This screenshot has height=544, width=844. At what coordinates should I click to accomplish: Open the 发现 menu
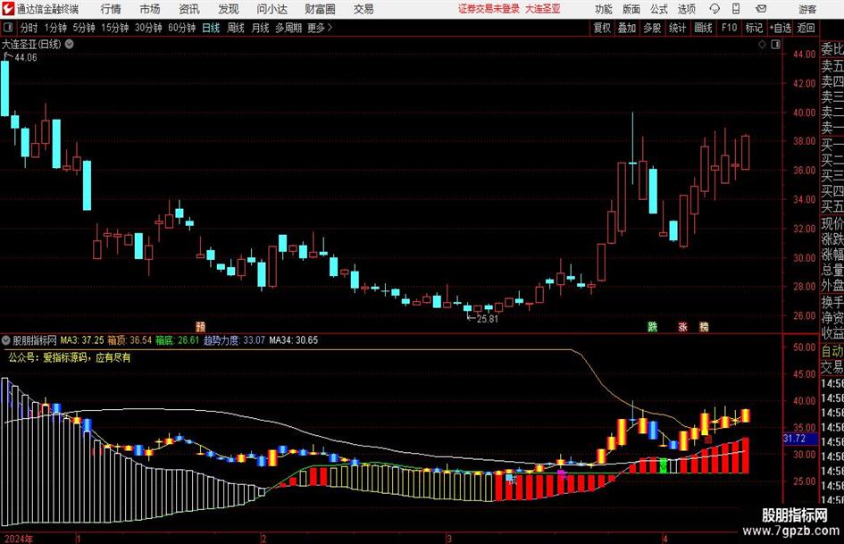click(x=229, y=9)
